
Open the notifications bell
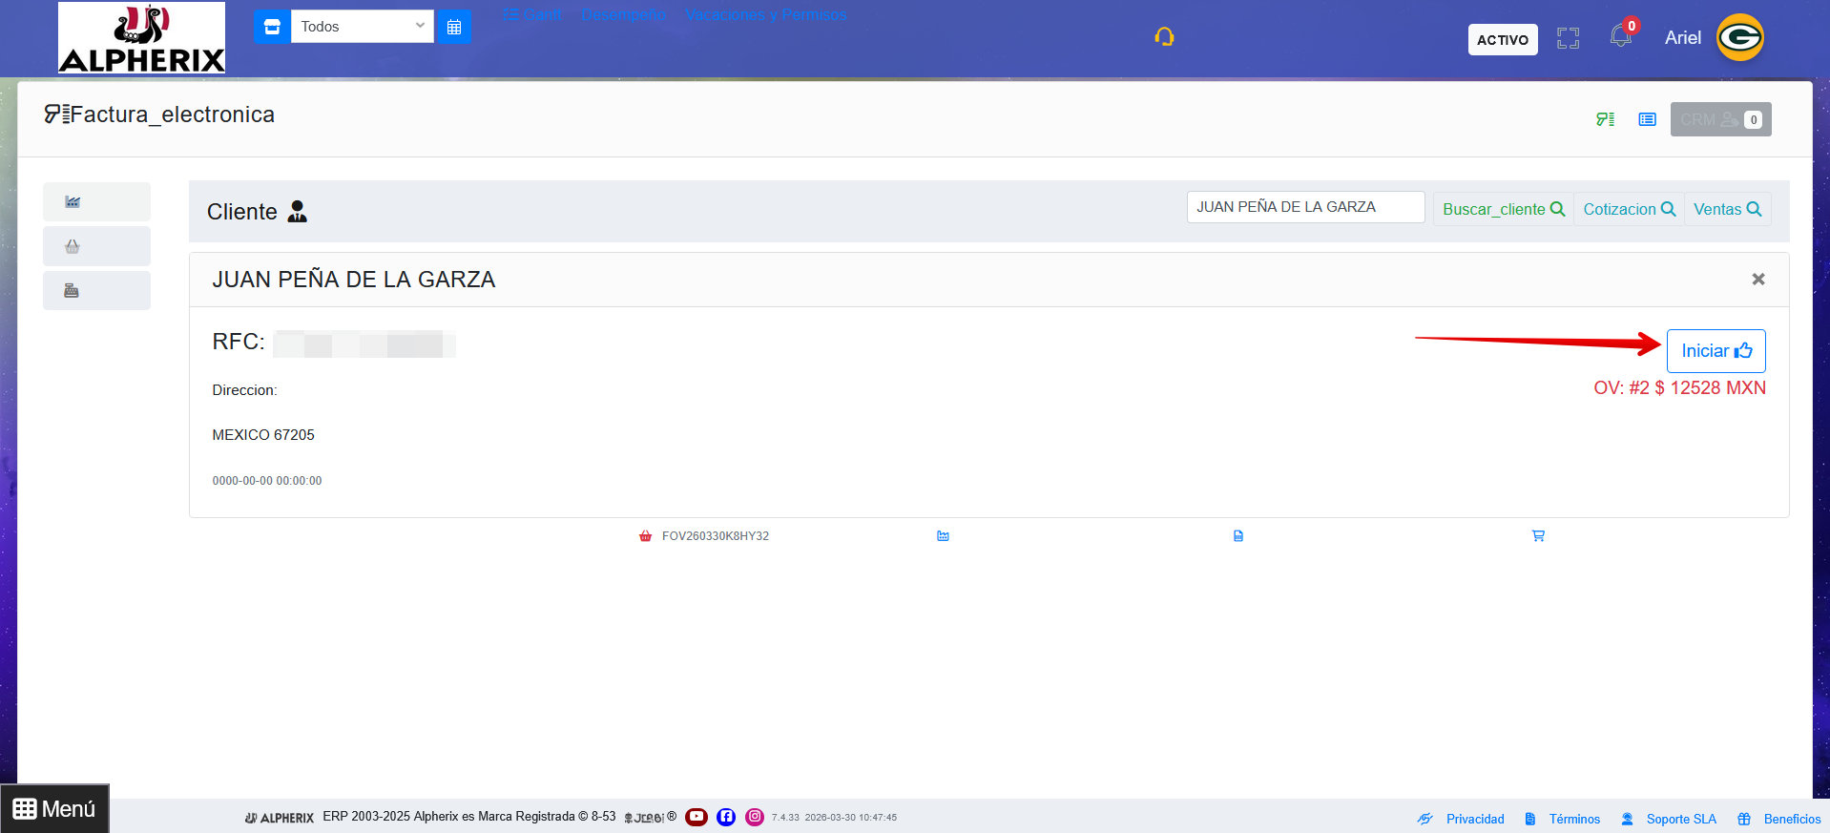pyautogui.click(x=1620, y=37)
